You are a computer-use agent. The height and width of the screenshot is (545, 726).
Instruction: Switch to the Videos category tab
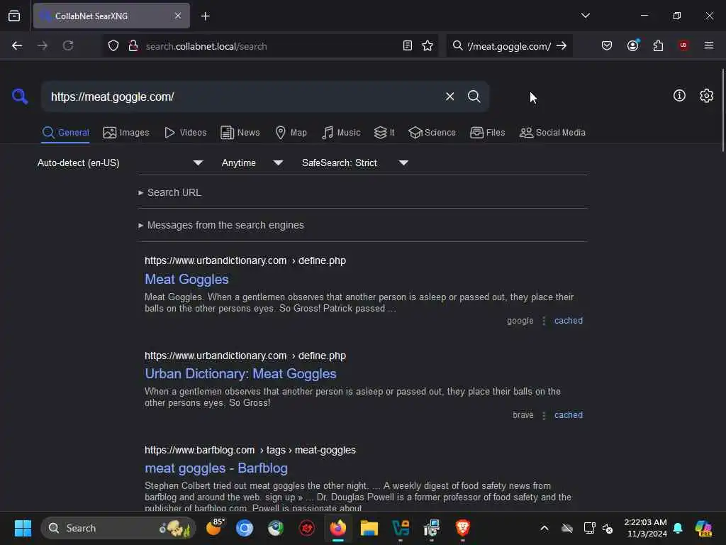pyautogui.click(x=185, y=133)
